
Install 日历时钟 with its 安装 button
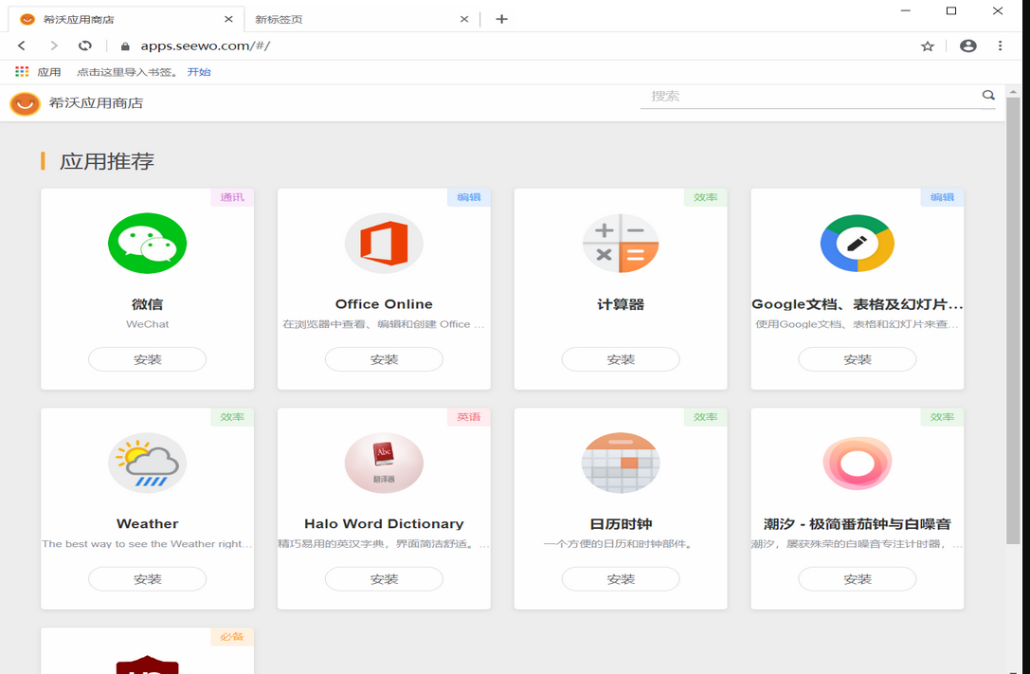[x=621, y=579]
